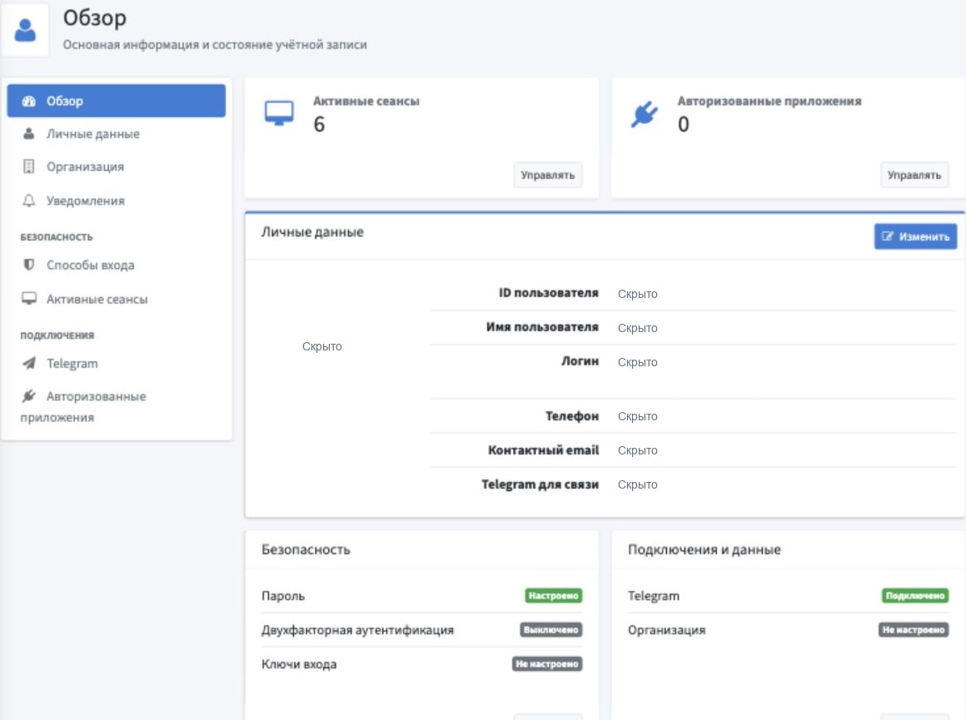Click the Скрыто value for Телефон
This screenshot has width=966, height=720.
(638, 416)
